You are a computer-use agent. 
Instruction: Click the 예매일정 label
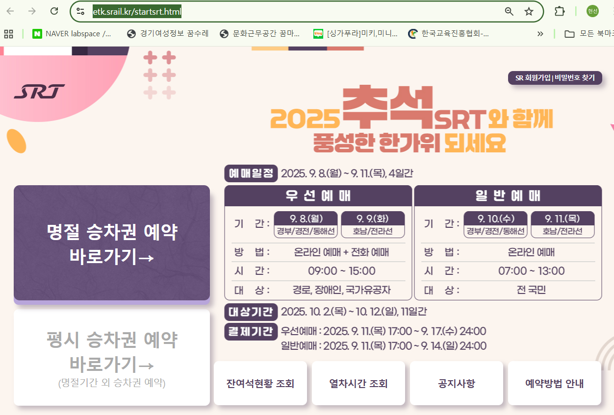251,173
